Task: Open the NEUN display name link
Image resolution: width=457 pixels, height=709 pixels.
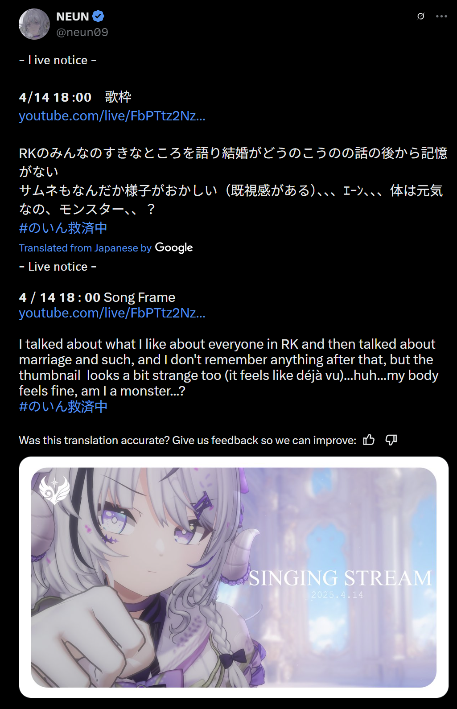Action: click(x=73, y=16)
